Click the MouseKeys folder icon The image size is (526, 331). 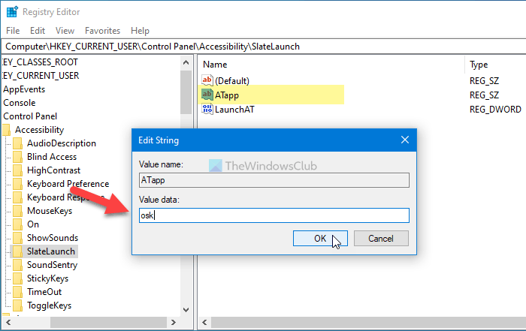click(17, 211)
